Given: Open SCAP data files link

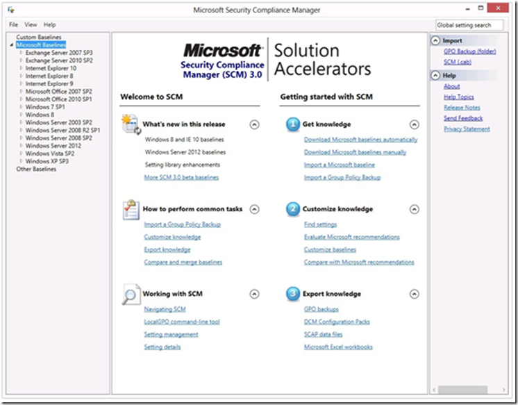Looking at the screenshot, I should coord(323,334).
